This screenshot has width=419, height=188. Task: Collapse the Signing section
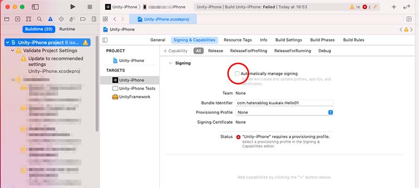[170, 63]
